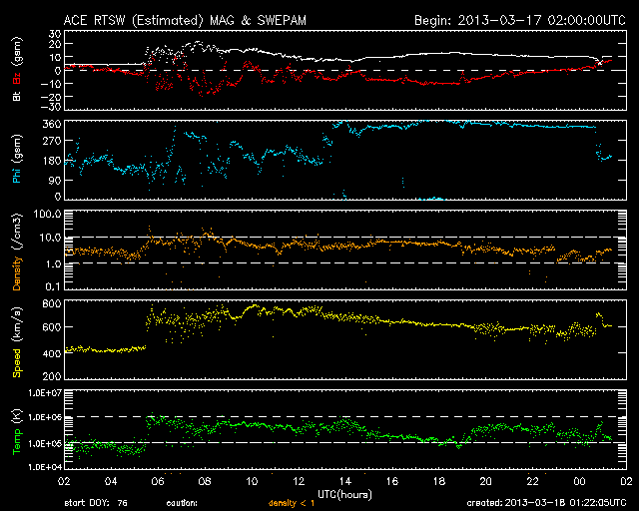Click the '0.1' tick on Density axis
The image size is (639, 511).
(53, 286)
